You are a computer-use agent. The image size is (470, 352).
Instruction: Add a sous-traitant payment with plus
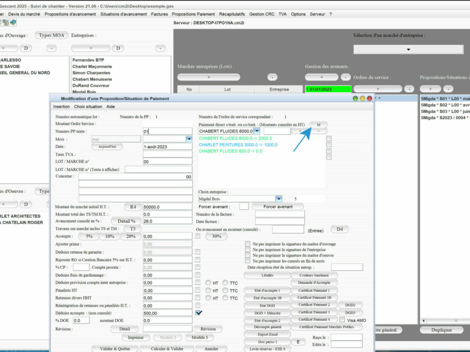click(300, 131)
